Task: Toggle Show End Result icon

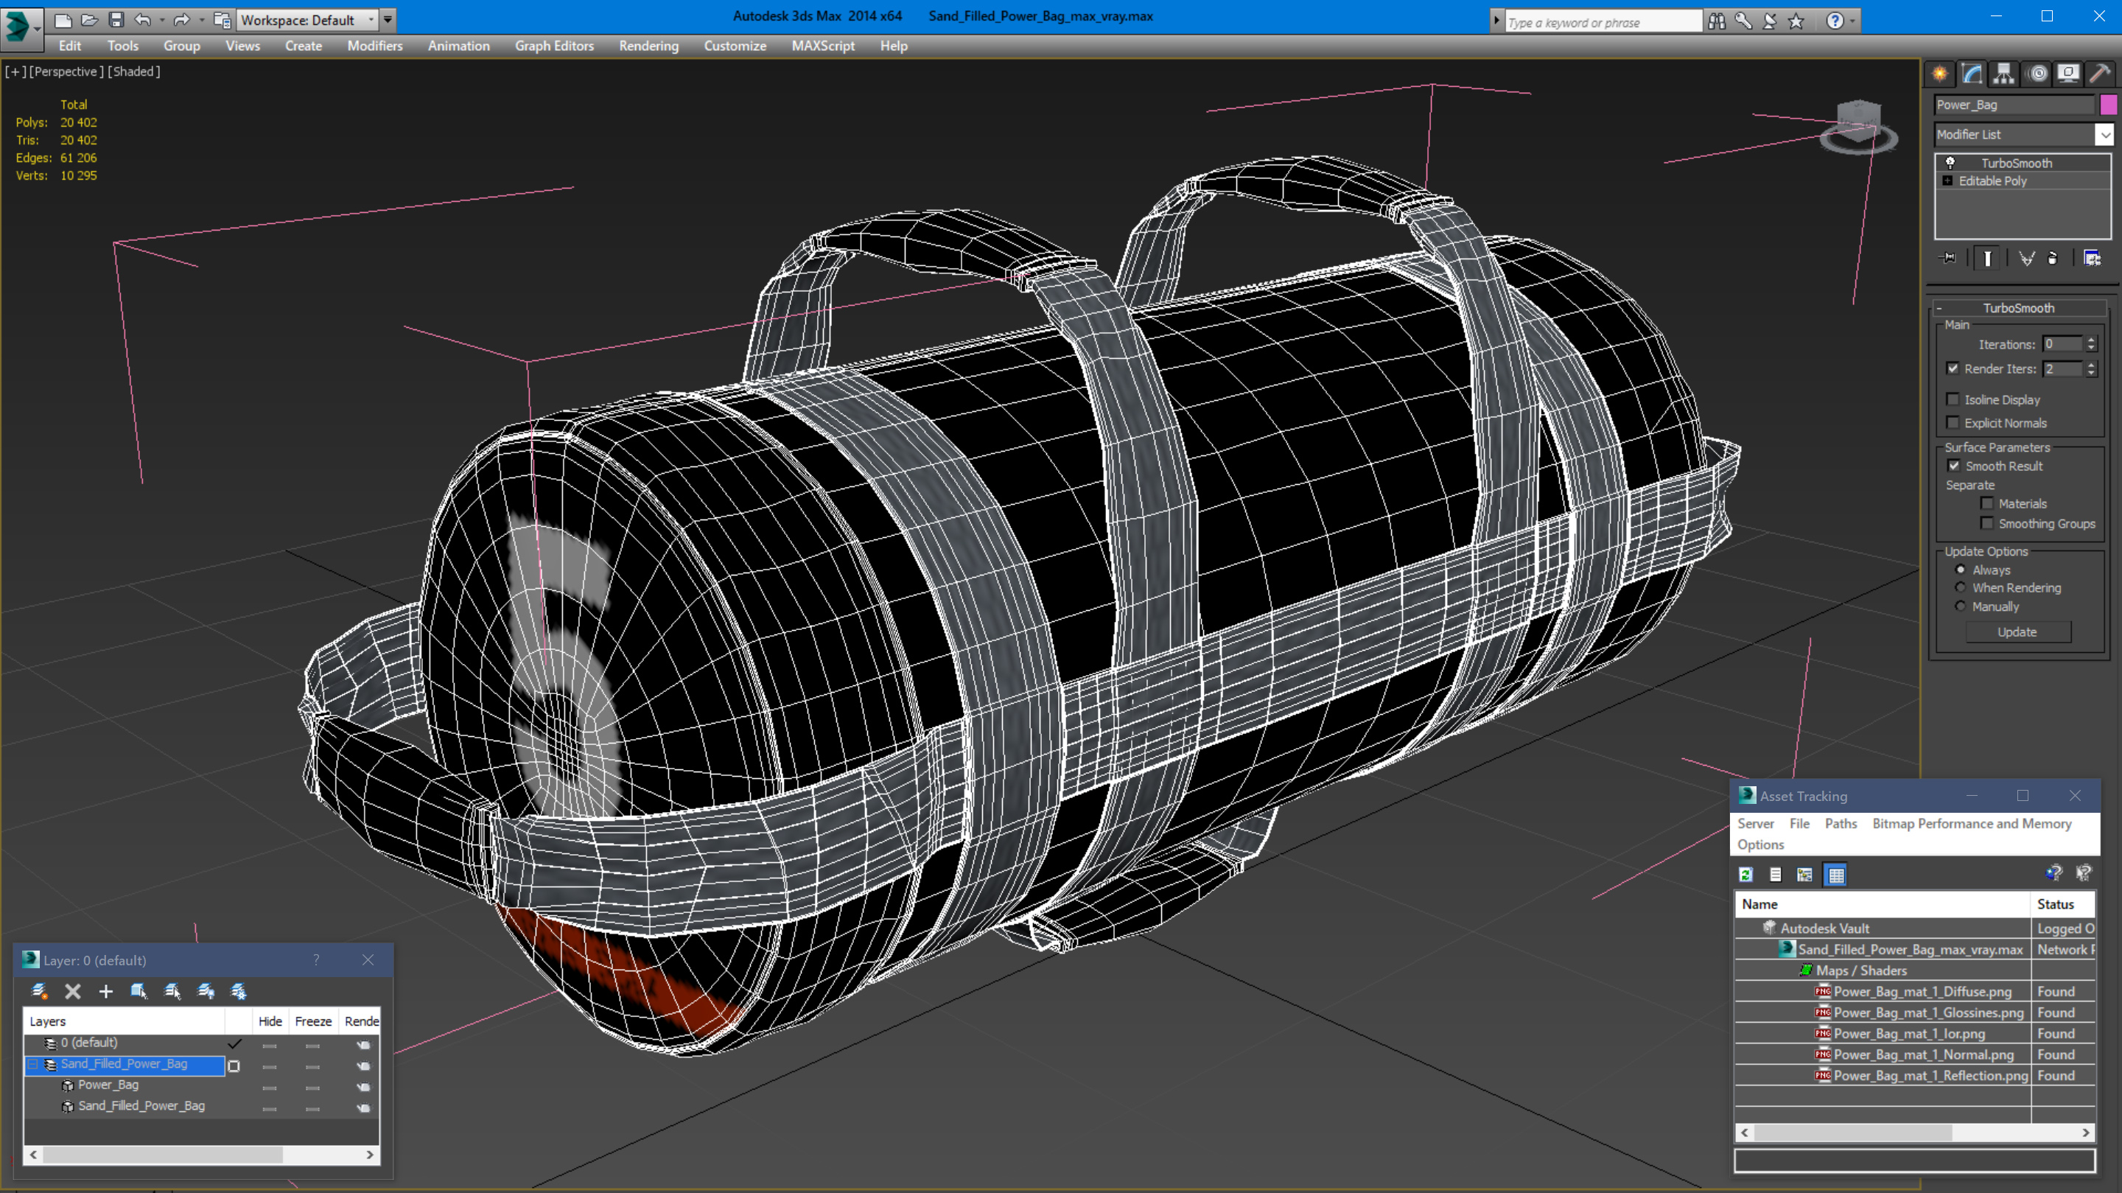Action: 1988,259
